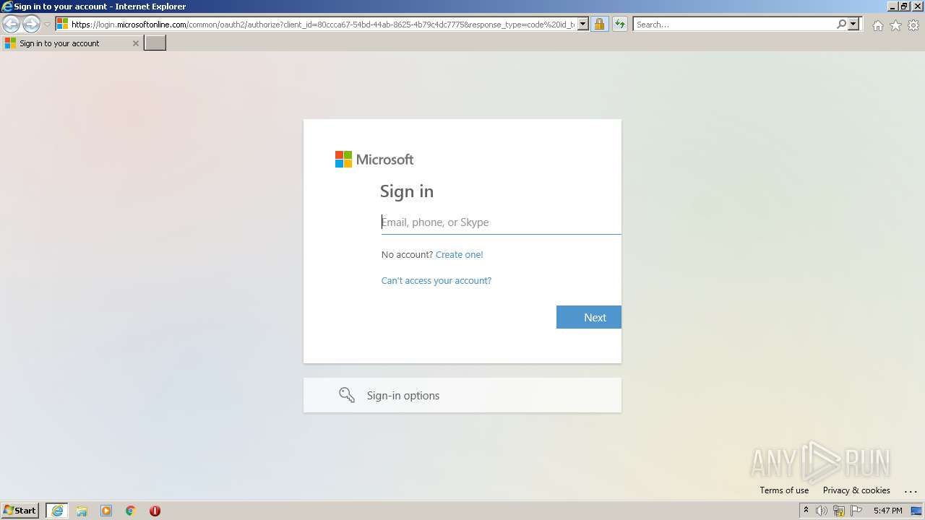Viewport: 925px width, 520px height.
Task: Click the Refresh page icon
Action: [619, 24]
